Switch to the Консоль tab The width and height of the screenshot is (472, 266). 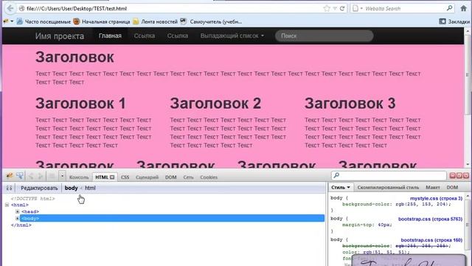(79, 177)
